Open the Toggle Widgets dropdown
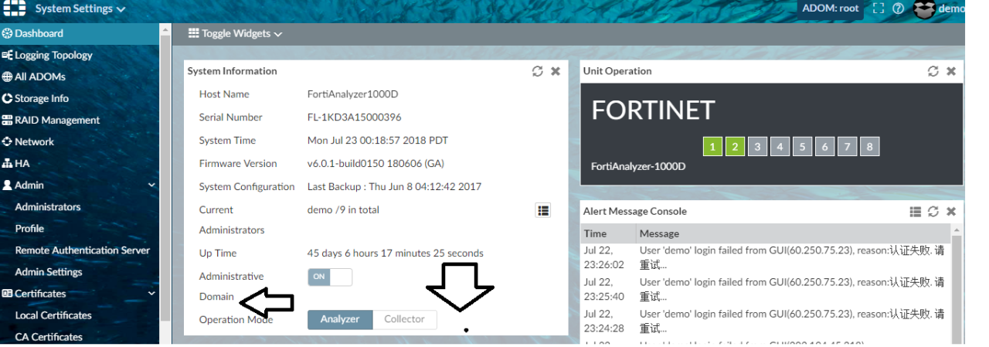Screen dimensions: 989x347 click(236, 33)
